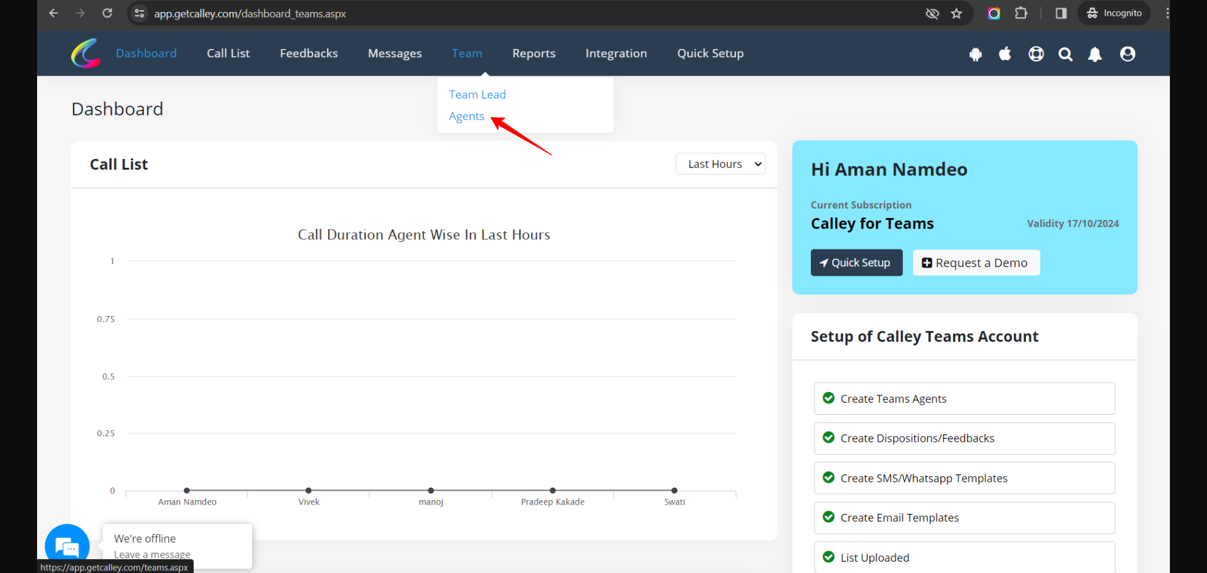Screen dimensions: 1207x573
Task: Open Feedbacks menu
Action: [309, 53]
